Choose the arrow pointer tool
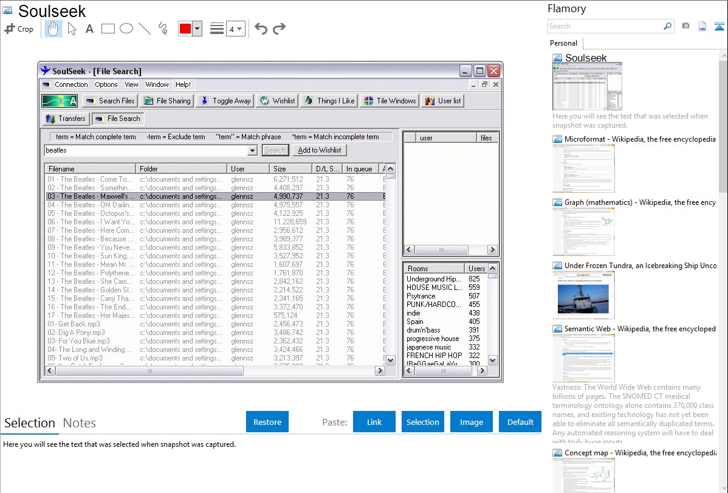 point(72,29)
